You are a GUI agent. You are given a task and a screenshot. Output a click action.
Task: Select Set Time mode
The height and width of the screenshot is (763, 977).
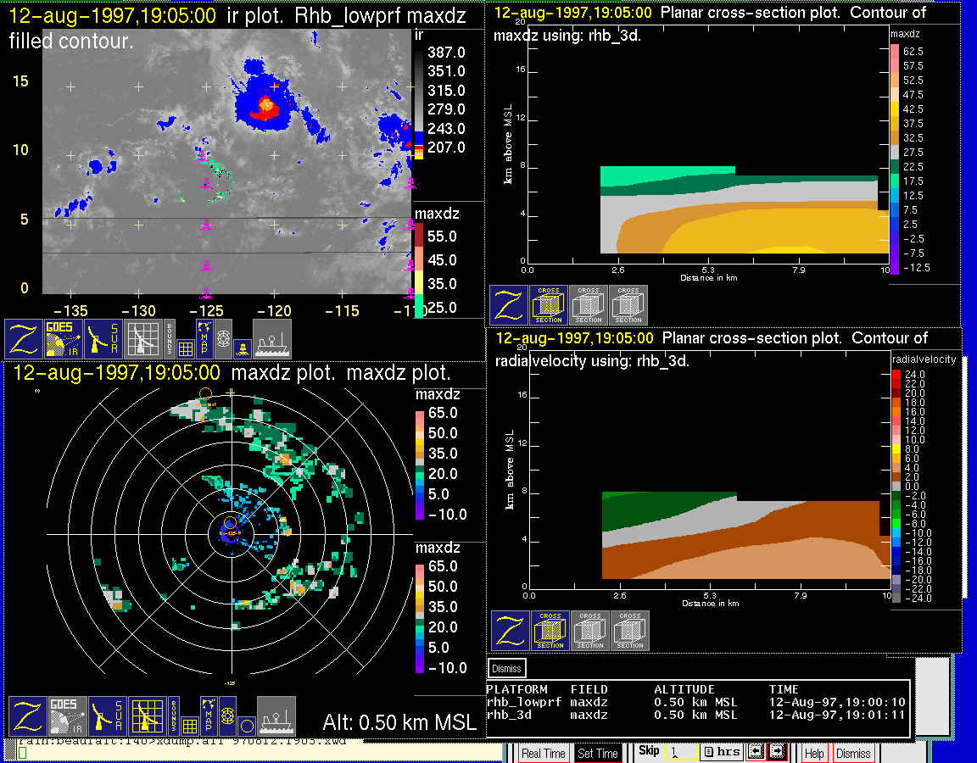597,753
